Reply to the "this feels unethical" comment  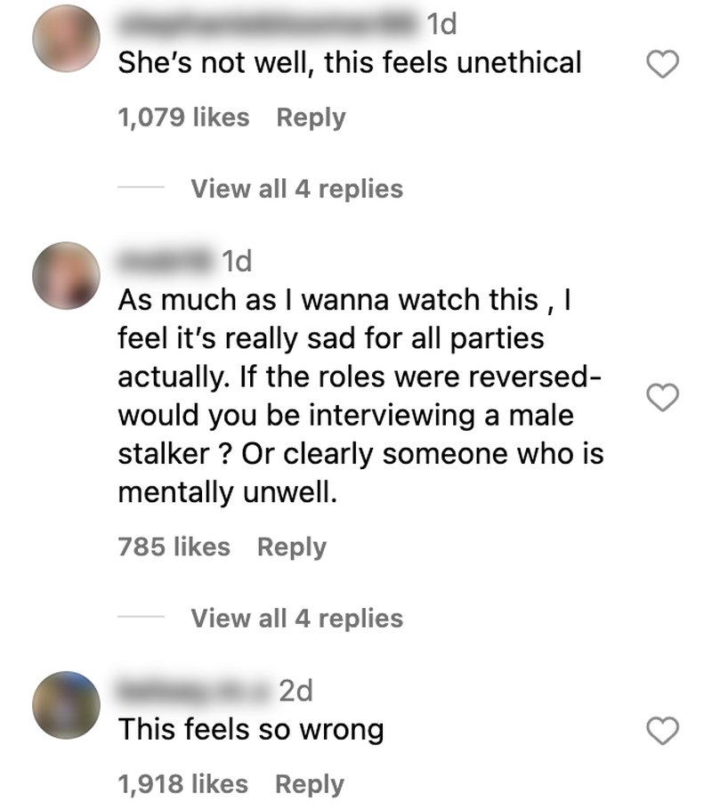point(311,117)
